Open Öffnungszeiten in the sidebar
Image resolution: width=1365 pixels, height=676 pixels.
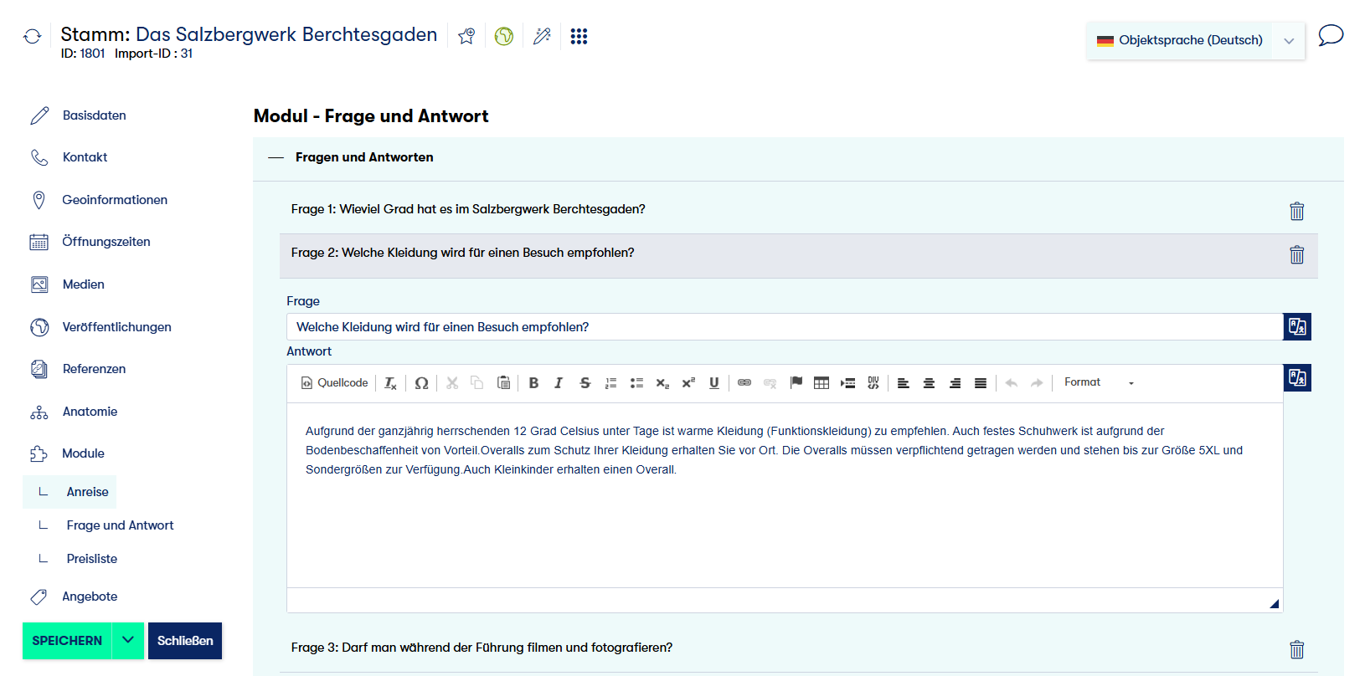pyautogui.click(x=106, y=242)
